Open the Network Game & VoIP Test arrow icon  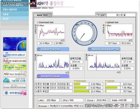pyautogui.click(x=90, y=49)
